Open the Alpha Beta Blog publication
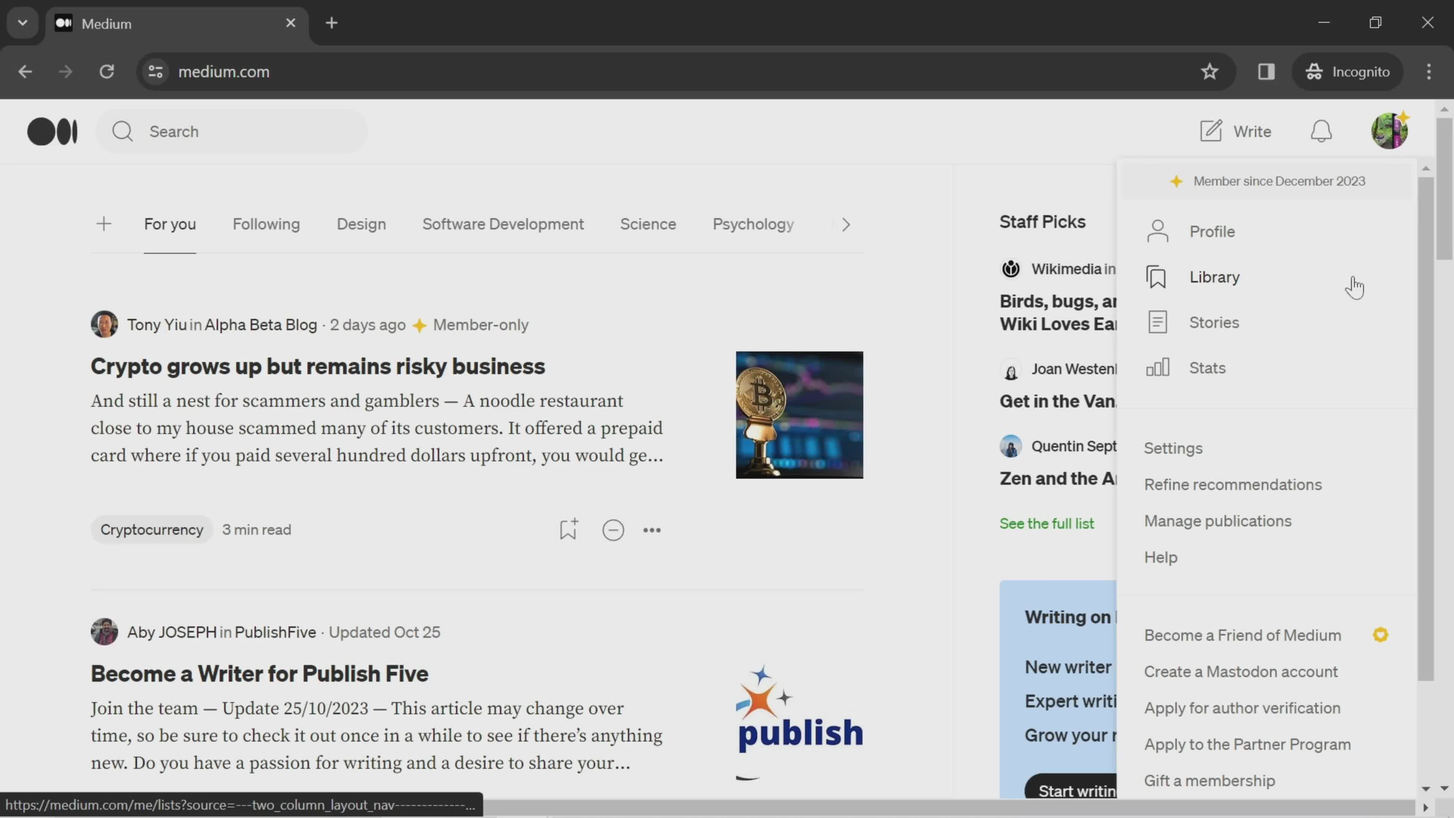Screen dimensions: 1454x818 point(261,325)
